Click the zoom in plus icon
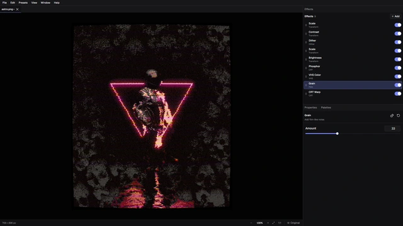Image resolution: width=403 pixels, height=226 pixels. tap(268, 223)
